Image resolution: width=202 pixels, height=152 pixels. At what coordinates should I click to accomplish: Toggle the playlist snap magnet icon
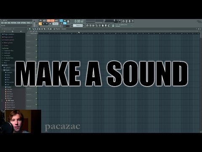coord(30,29)
